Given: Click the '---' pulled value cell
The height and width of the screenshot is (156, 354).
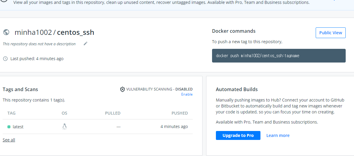Looking at the screenshot, I should click(x=118, y=127).
